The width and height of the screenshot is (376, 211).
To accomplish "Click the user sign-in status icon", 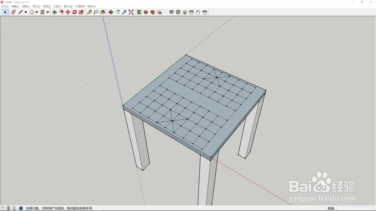I will point(14,208).
